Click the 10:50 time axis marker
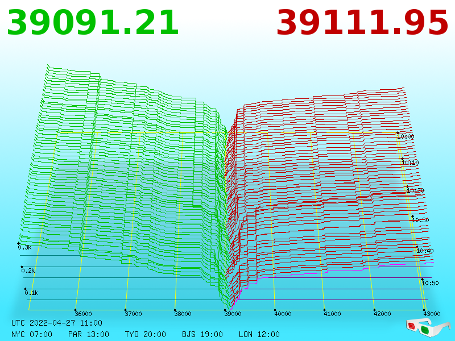The height and width of the screenshot is (341, 455). [430, 283]
